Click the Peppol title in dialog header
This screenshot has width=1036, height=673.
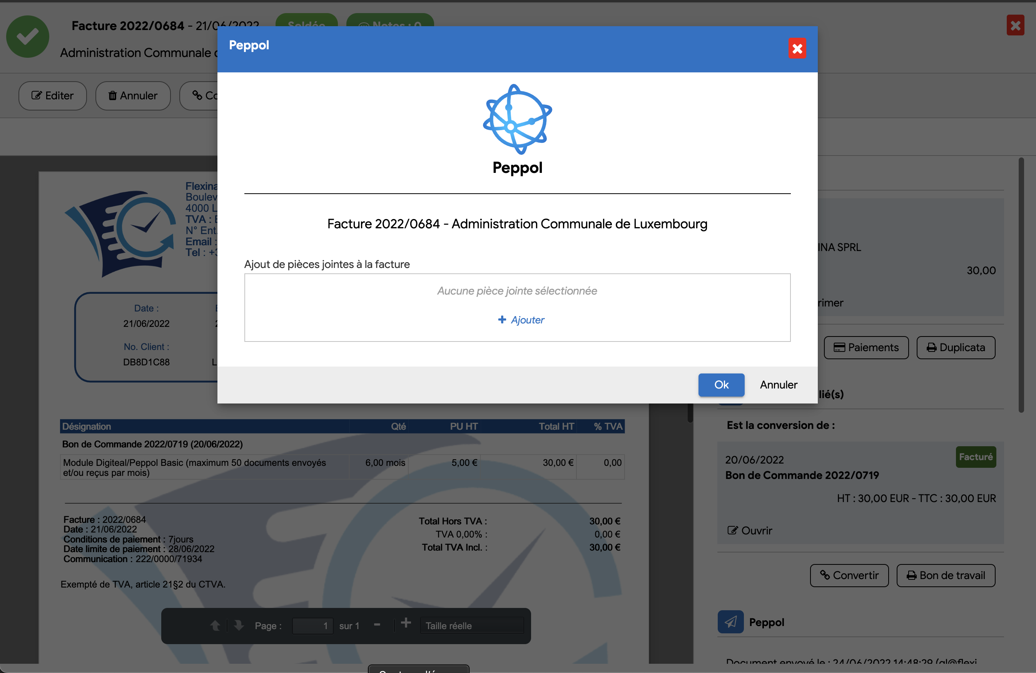click(249, 45)
